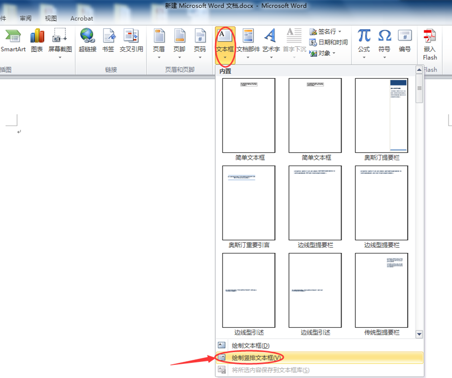Insert 日期和时间 into document
The height and width of the screenshot is (378, 452).
[x=329, y=42]
